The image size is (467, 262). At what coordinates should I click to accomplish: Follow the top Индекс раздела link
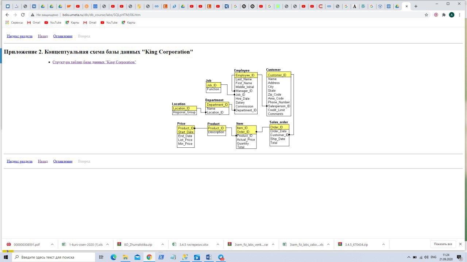coord(20,36)
